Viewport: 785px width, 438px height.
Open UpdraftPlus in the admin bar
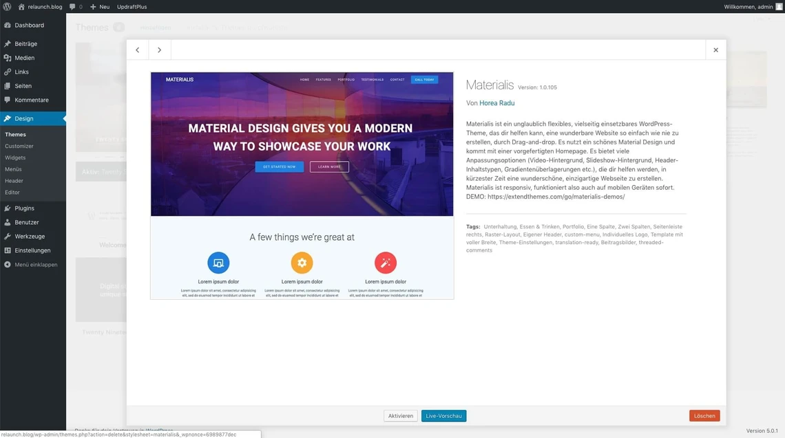pyautogui.click(x=132, y=7)
